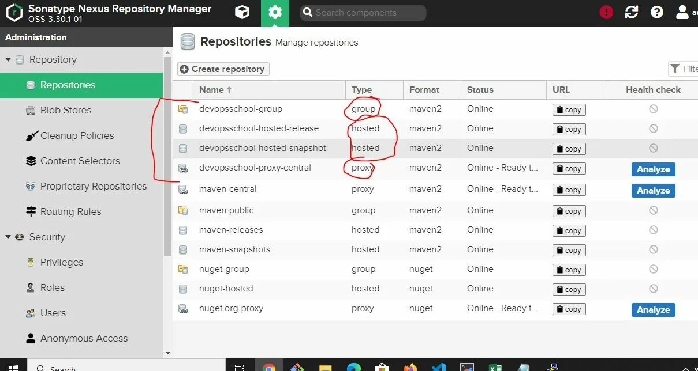Image resolution: width=698 pixels, height=371 pixels.
Task: Open the maven-snapshots repository row
Action: tap(435, 249)
